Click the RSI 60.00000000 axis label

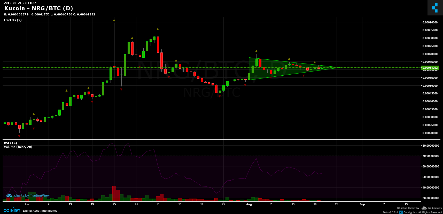(x=431, y=166)
